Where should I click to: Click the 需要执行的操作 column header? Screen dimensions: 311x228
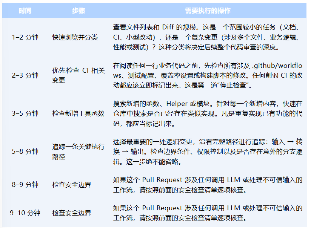coord(208,11)
